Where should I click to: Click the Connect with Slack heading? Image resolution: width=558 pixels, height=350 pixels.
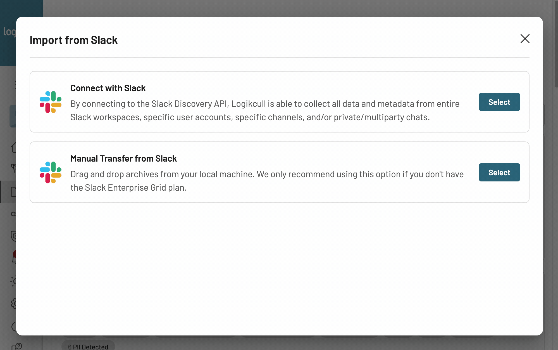108,88
